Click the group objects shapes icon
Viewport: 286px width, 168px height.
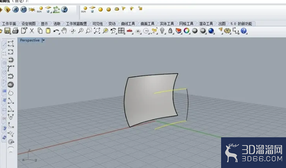[154, 31]
